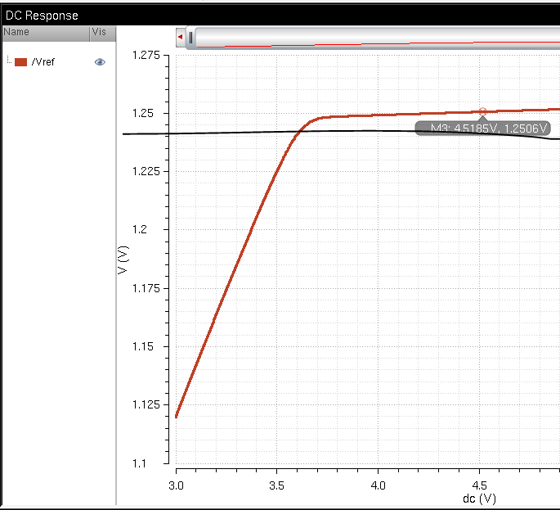Click the 1.275 y-axis tick label
560x510 pixels.
tap(147, 55)
